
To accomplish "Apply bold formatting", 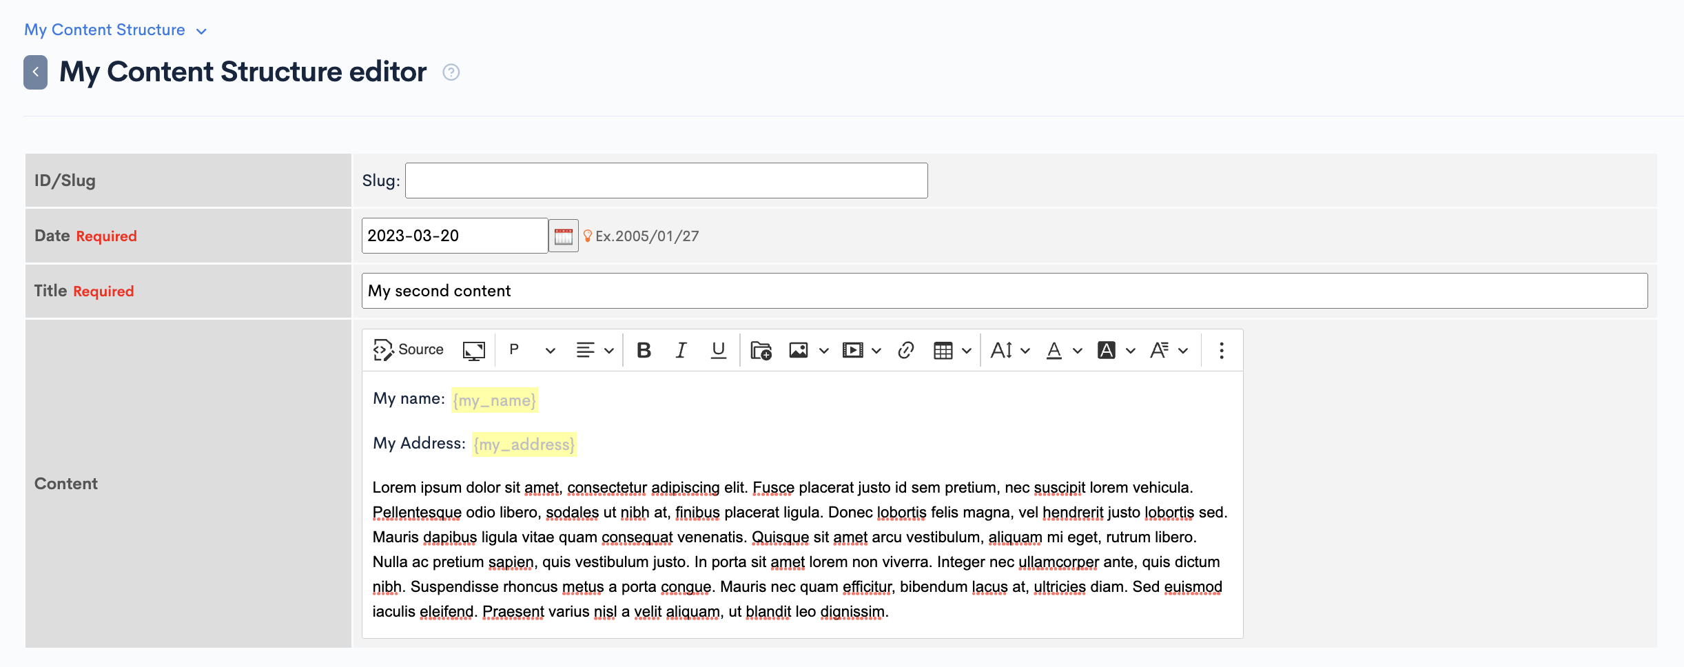I will pos(643,350).
